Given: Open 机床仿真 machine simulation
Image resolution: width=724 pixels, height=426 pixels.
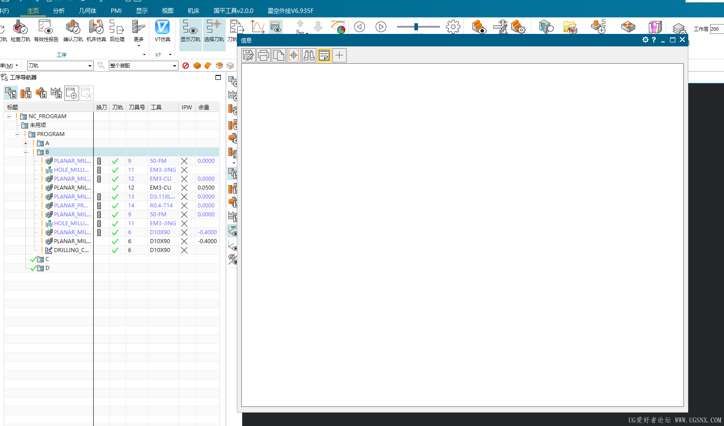Looking at the screenshot, I should pyautogui.click(x=96, y=31).
